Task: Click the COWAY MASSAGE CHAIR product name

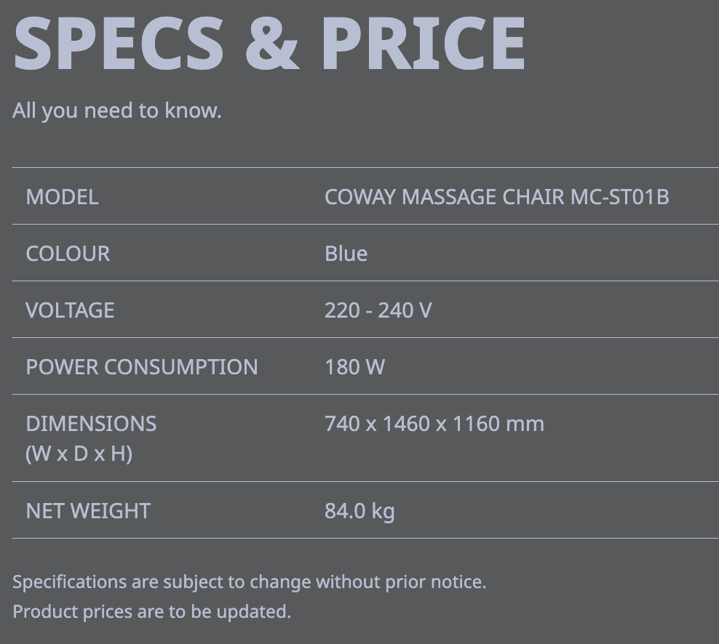Action: 445,197
